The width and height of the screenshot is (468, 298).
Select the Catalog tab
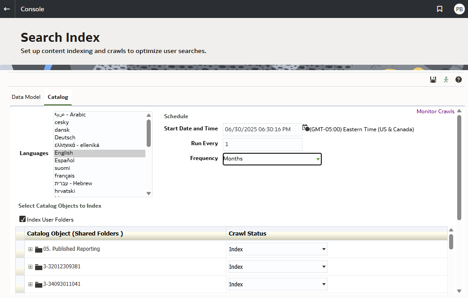coord(58,97)
